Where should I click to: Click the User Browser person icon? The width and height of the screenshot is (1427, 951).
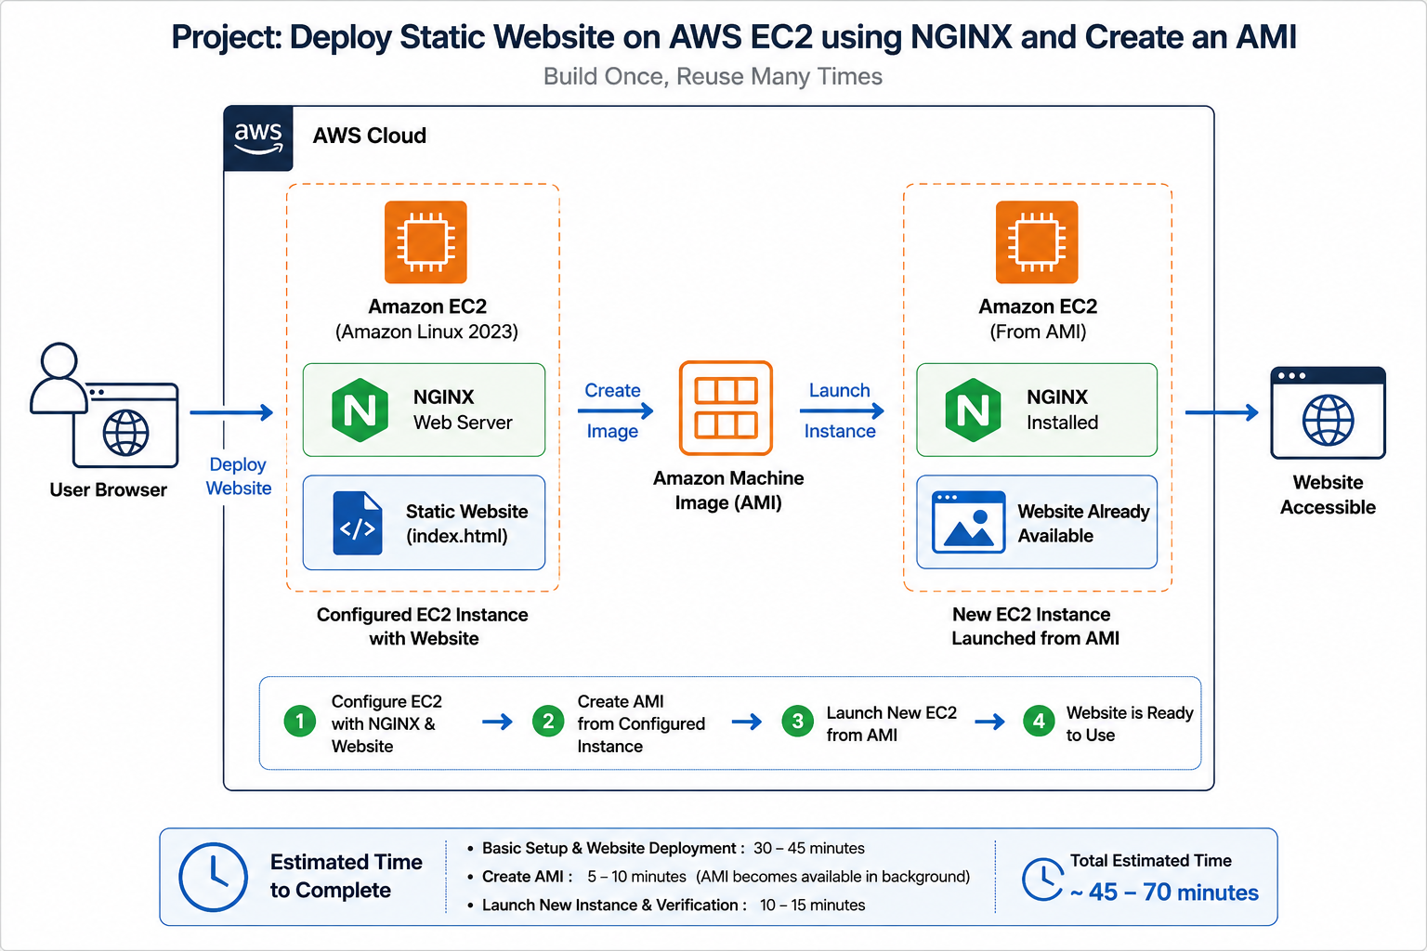coord(59,378)
